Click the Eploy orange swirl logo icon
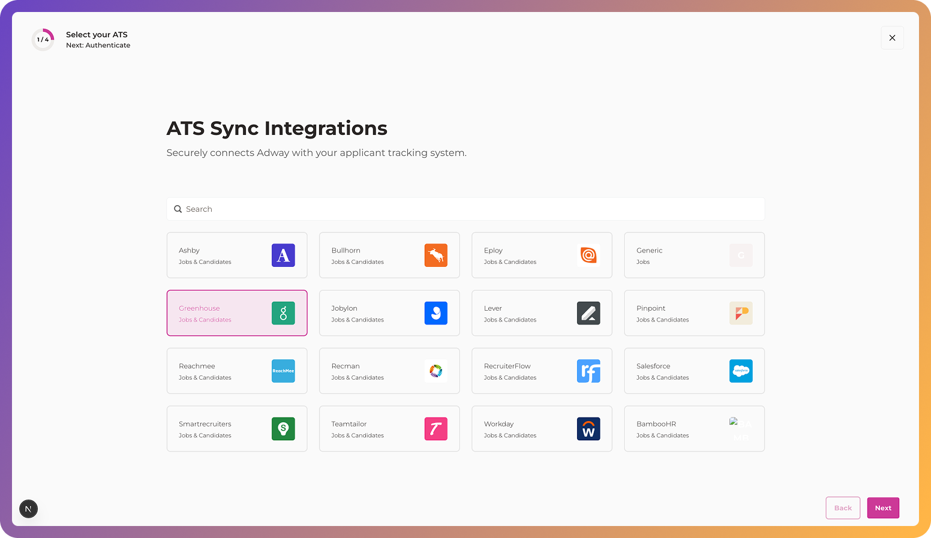This screenshot has height=538, width=931. pos(588,255)
